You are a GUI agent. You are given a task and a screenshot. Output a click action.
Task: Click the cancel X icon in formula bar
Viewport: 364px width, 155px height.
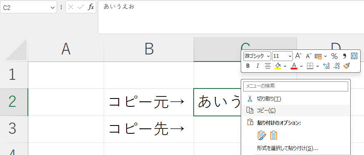tap(71, 7)
